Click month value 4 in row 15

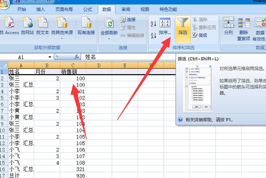[x=58, y=163]
